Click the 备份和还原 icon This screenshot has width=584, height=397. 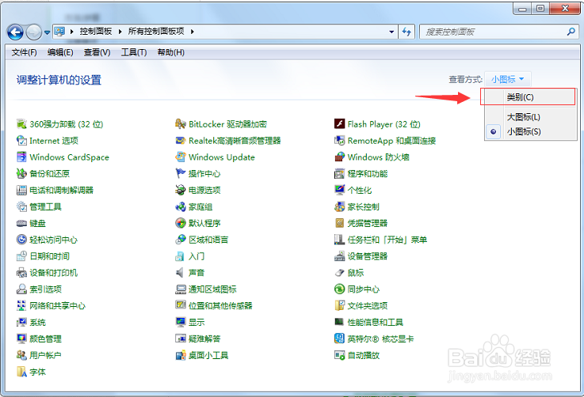tap(21, 173)
